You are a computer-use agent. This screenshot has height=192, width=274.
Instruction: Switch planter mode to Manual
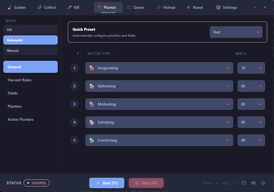tap(30, 50)
